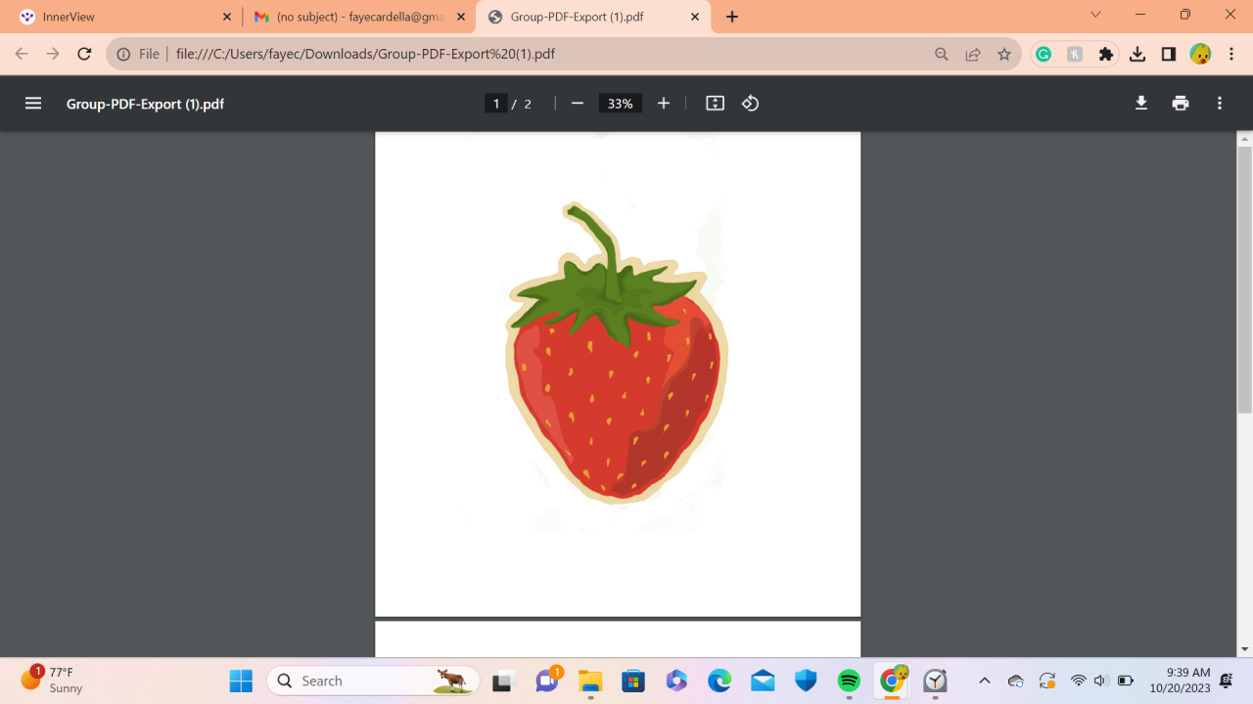Click the scrollbar down arrow
1253x704 pixels.
click(x=1245, y=649)
